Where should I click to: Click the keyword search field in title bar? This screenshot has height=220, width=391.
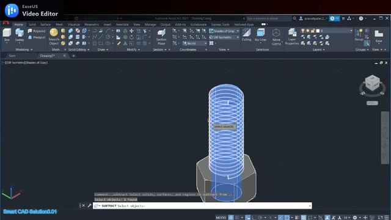269,18
